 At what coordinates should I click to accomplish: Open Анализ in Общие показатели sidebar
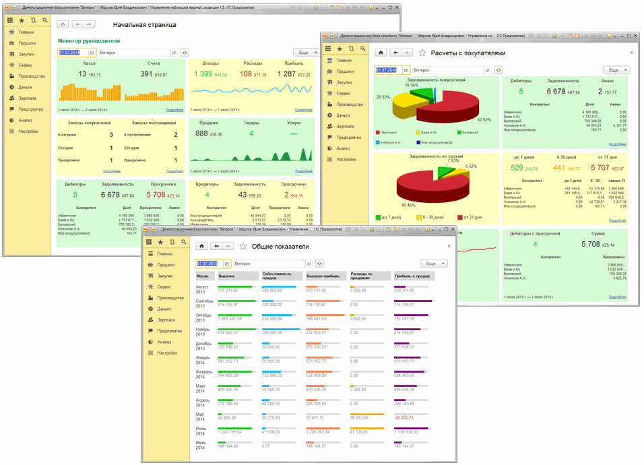164,342
